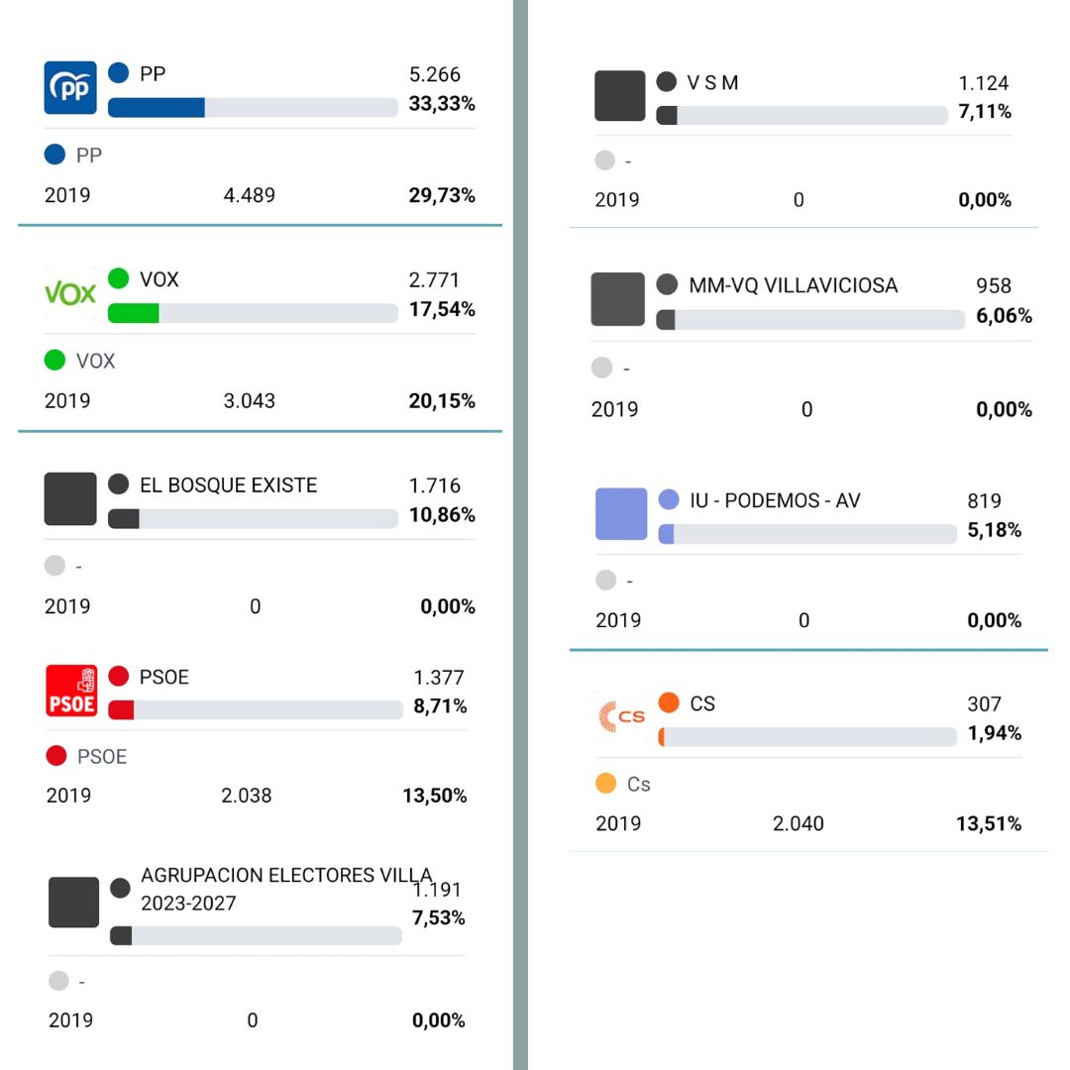
Task: Click the IU - PODEMOS - AV purple logo
Action: 621,514
